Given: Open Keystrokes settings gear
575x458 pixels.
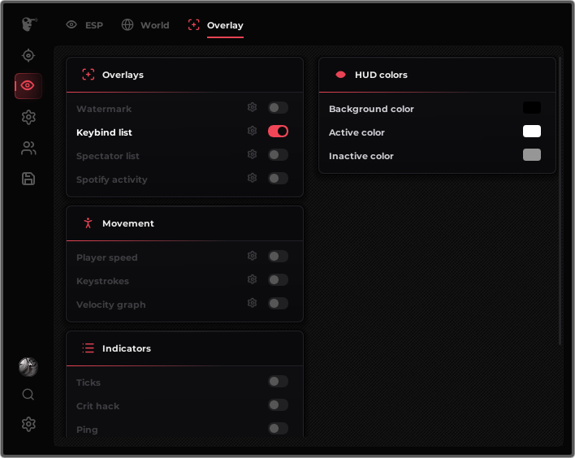Looking at the screenshot, I should pyautogui.click(x=252, y=279).
